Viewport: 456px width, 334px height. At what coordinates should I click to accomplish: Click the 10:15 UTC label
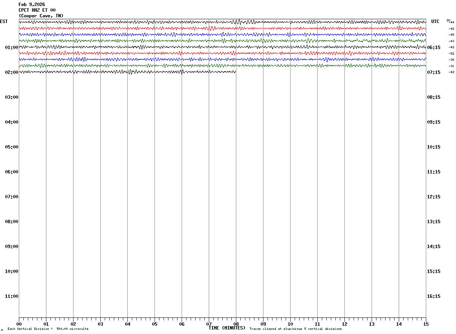434,147
